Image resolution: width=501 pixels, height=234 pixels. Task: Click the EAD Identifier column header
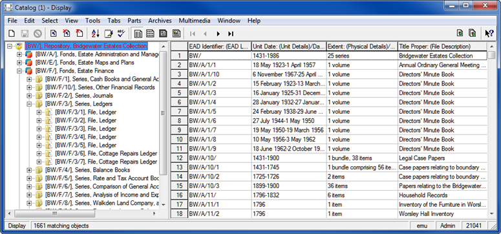(x=220, y=47)
